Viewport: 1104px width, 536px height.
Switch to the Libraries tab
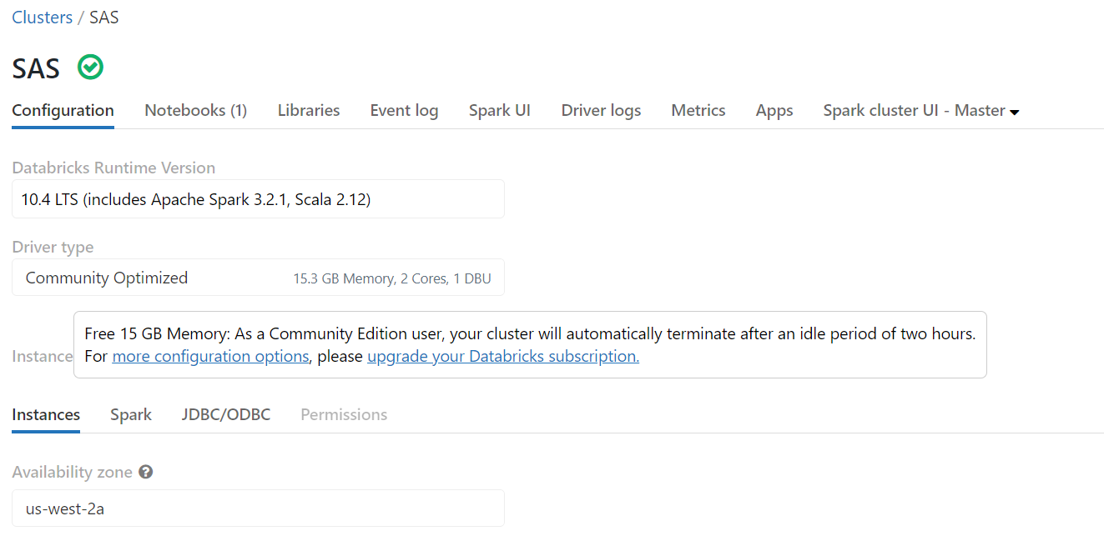308,110
